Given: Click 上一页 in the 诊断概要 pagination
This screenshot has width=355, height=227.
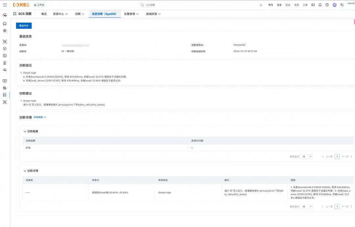Looking at the screenshot, I should (x=327, y=156).
